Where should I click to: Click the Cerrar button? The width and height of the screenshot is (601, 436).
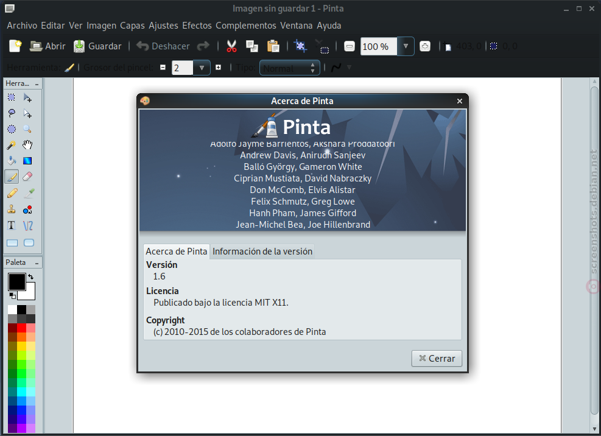(437, 359)
